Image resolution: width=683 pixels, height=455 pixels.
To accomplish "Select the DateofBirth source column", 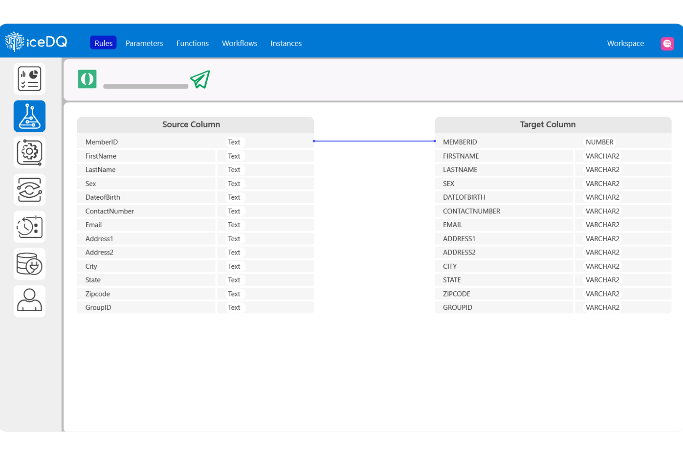I will click(146, 197).
